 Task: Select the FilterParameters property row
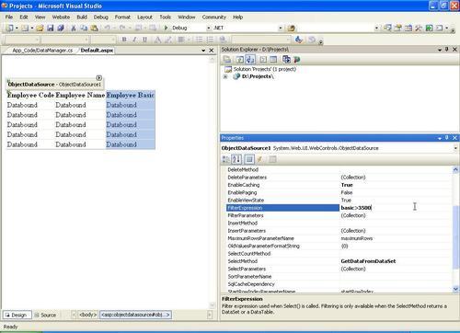(x=339, y=215)
